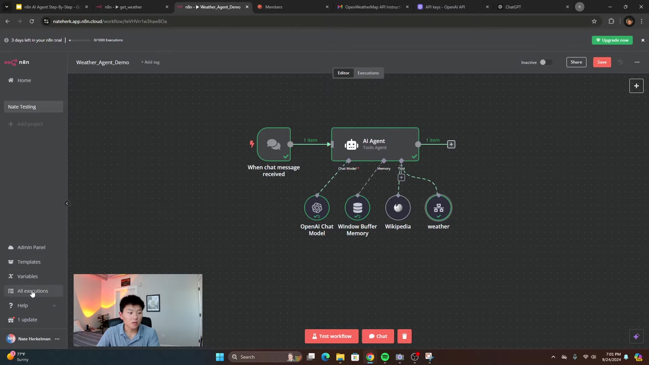The height and width of the screenshot is (365, 649).
Task: Open the browser extensions menu
Action: pos(611,21)
